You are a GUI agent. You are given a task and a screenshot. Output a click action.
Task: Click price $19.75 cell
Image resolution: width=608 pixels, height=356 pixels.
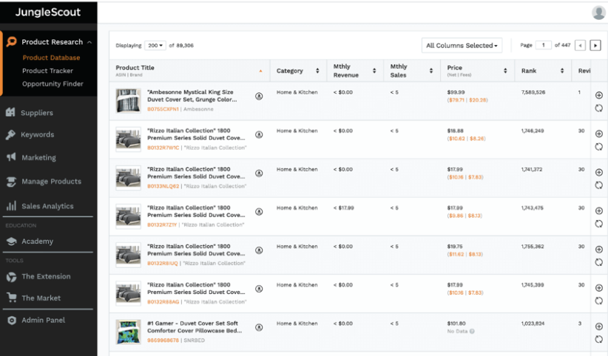pos(455,247)
